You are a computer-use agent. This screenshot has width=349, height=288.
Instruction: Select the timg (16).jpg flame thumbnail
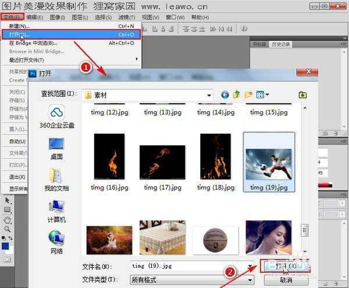click(x=109, y=157)
